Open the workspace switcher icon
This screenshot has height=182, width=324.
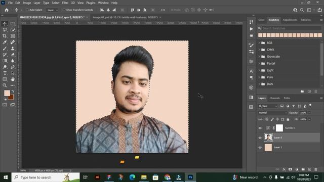click(x=309, y=10)
